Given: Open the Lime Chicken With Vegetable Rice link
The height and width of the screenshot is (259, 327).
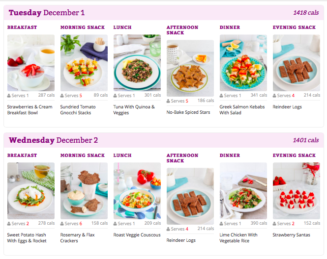Looking at the screenshot, I should (238, 237).
